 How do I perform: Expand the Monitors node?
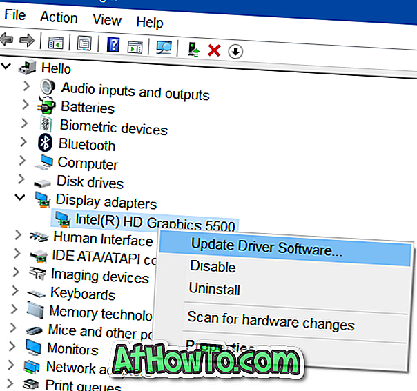[12, 346]
